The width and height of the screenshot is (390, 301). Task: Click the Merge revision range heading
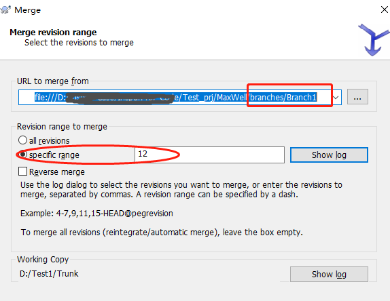coord(53,33)
